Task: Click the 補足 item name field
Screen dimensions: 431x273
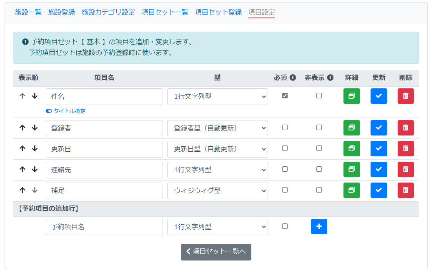Action: (105, 191)
